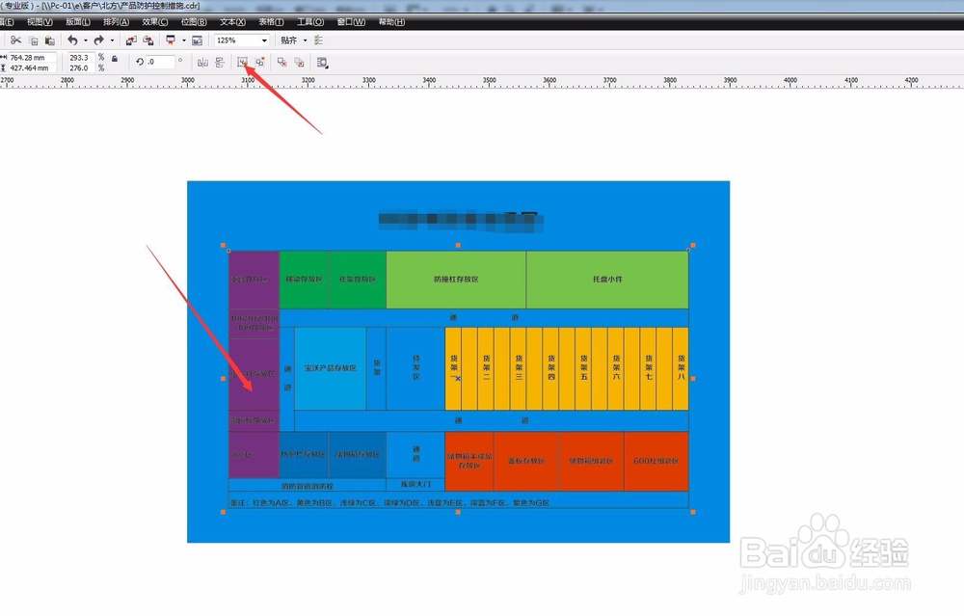The width and height of the screenshot is (964, 616).
Task: Click the right-middle orange selection handle
Action: (x=693, y=379)
